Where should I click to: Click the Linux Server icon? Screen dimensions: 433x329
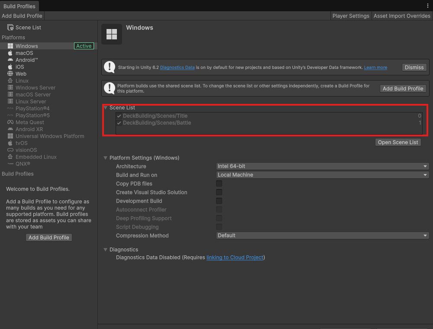coord(10,101)
